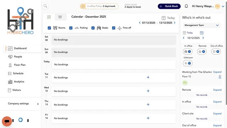Select the Remote status filter
Image resolution: width=227 pixels, height=128 pixels.
click(202, 52)
